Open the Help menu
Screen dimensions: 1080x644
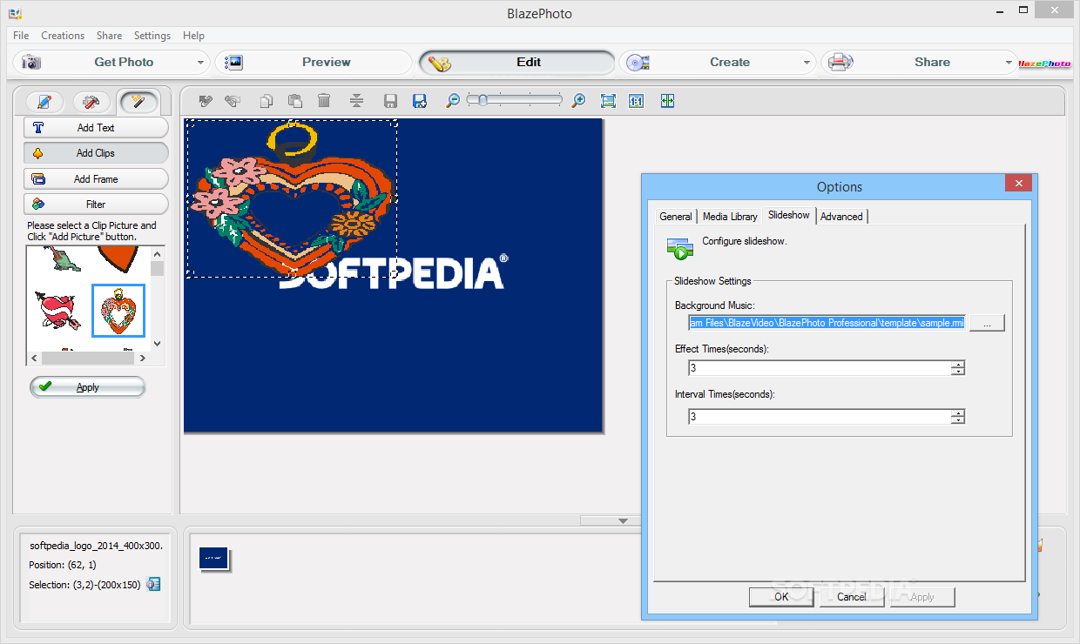pyautogui.click(x=193, y=36)
